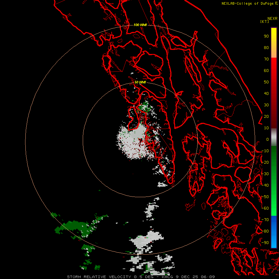Click the gray zero-velocity segment of the color bar
This screenshot has height=279, width=279.
click(x=274, y=137)
